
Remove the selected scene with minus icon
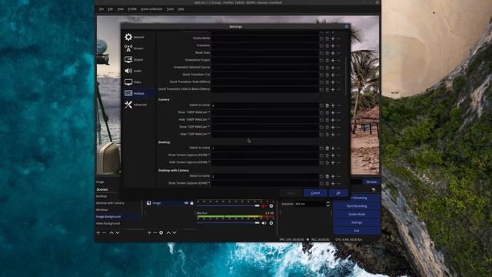click(x=105, y=232)
